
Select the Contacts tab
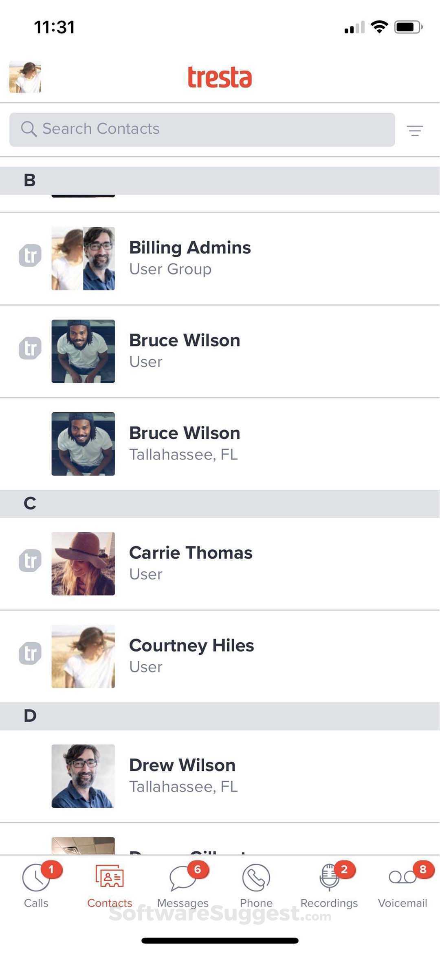tap(110, 883)
